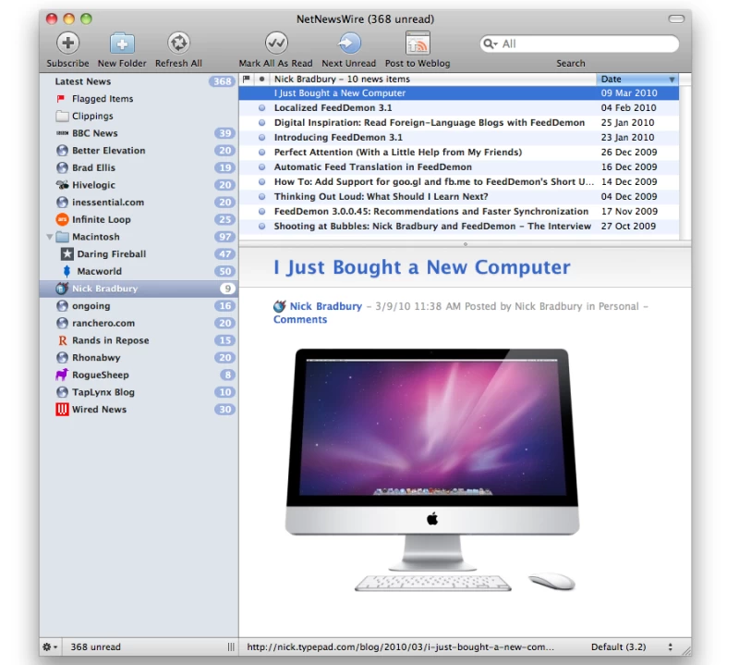Screen dimensions: 739x665
Task: Select the Daring Fireball feed
Action: coord(111,254)
